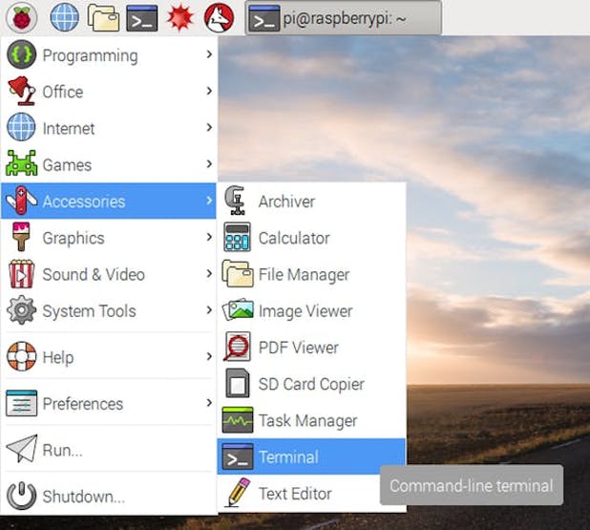Image resolution: width=590 pixels, height=530 pixels.
Task: Select the Accessories menu category
Action: (109, 201)
